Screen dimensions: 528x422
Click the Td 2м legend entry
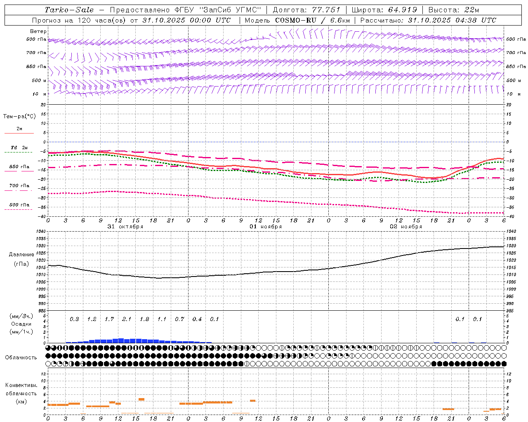point(19,148)
